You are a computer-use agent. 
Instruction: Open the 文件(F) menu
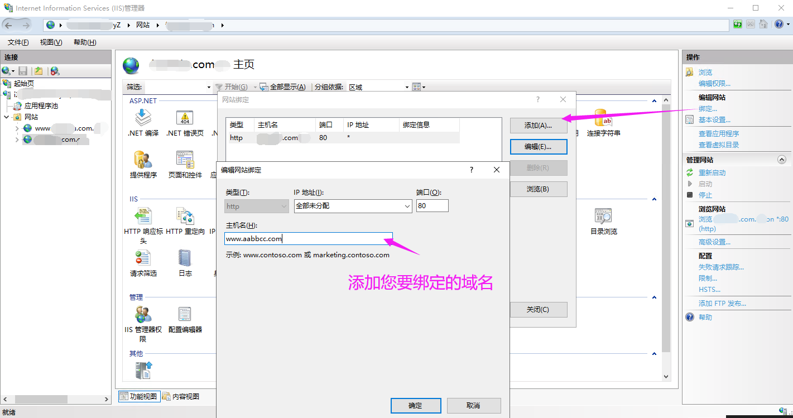pyautogui.click(x=18, y=42)
